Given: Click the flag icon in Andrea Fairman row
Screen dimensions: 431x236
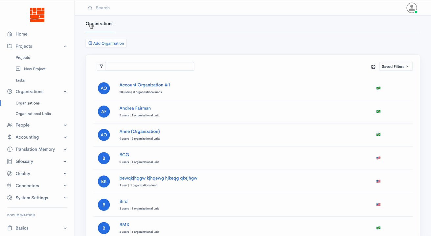Looking at the screenshot, I should pyautogui.click(x=378, y=111).
